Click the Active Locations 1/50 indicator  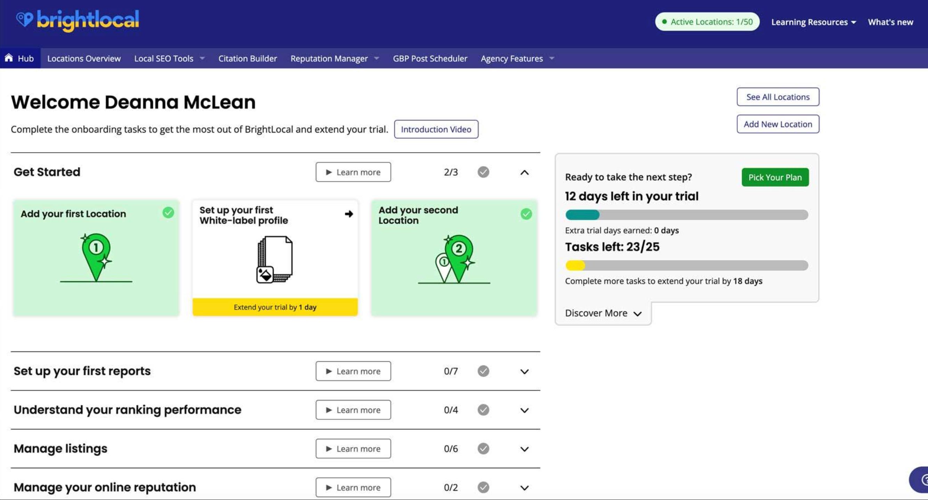707,22
